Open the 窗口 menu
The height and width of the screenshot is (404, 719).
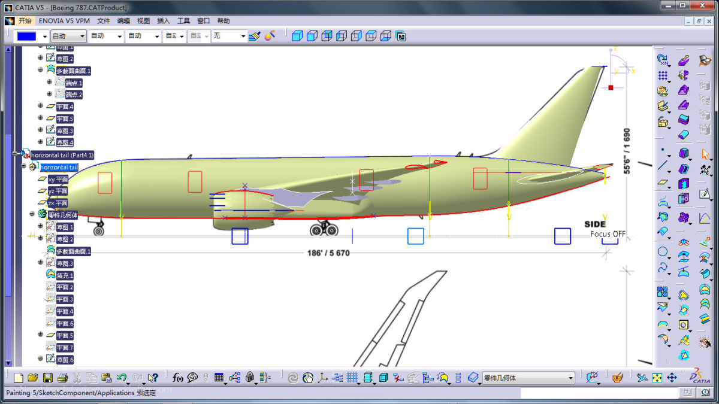click(204, 21)
